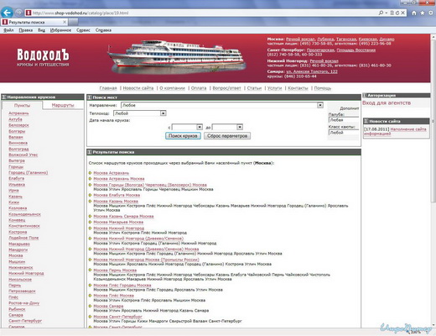Expand the Направление dropdown
Image resolution: width=436 pixels, height=336 pixels.
pyautogui.click(x=320, y=105)
